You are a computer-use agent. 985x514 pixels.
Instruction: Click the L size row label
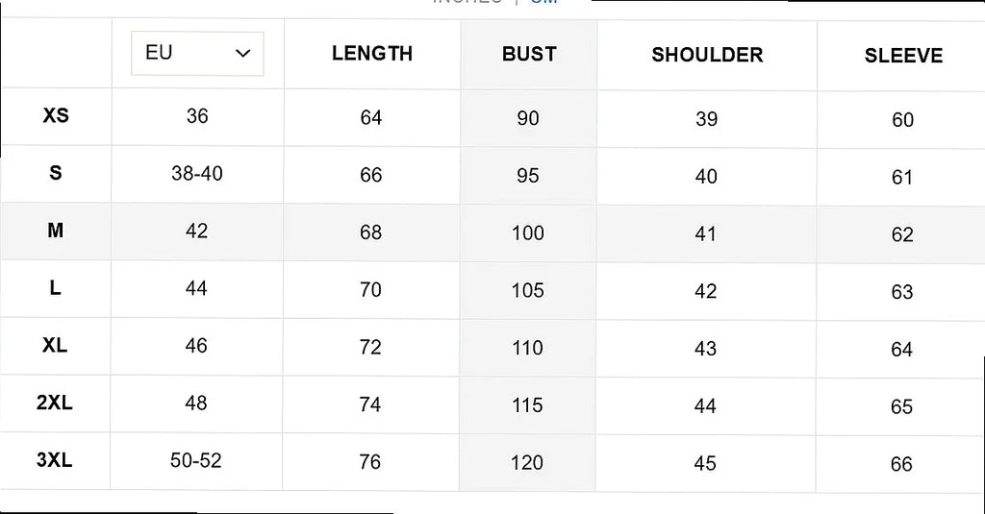(x=55, y=288)
